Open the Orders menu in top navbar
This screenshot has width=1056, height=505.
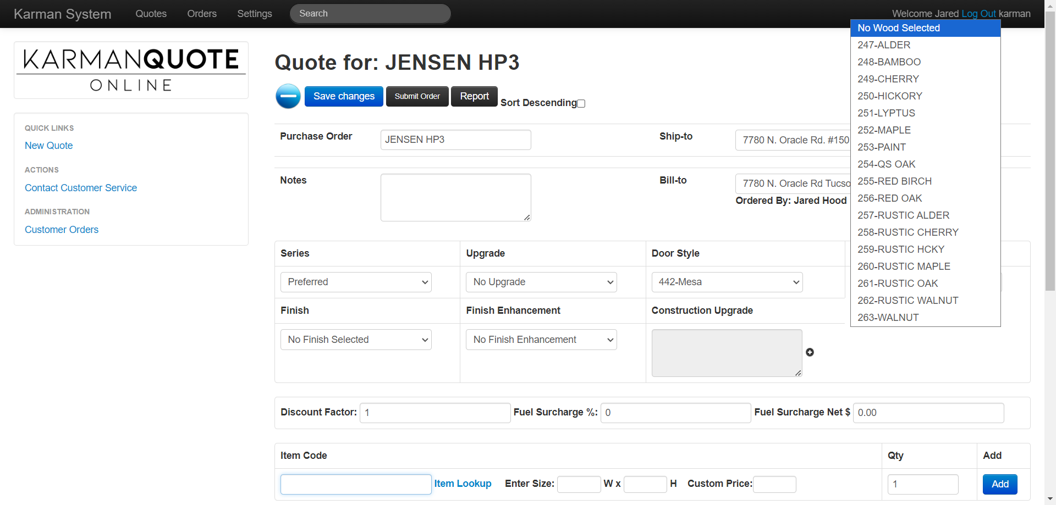tap(202, 14)
